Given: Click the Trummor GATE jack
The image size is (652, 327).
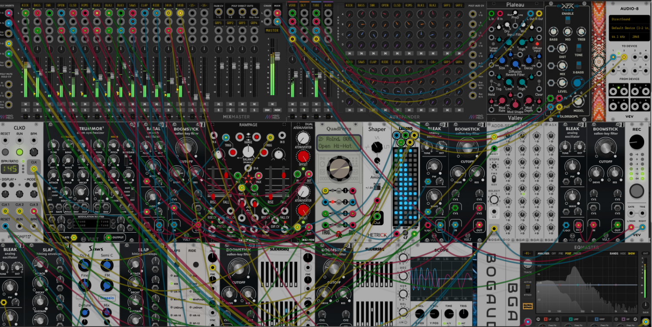Looking at the screenshot, I should [x=74, y=237].
